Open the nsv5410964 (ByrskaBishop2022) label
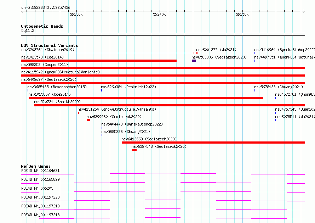315x223 pixels. [x=285, y=50]
